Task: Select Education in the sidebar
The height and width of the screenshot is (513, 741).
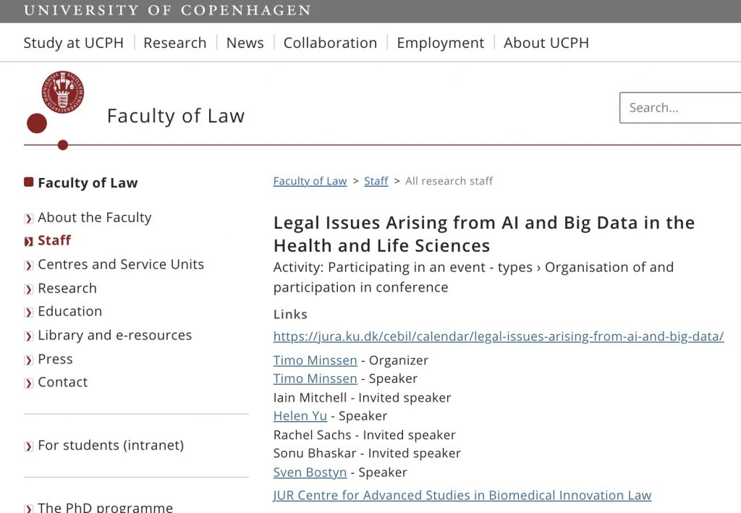Action: [70, 311]
